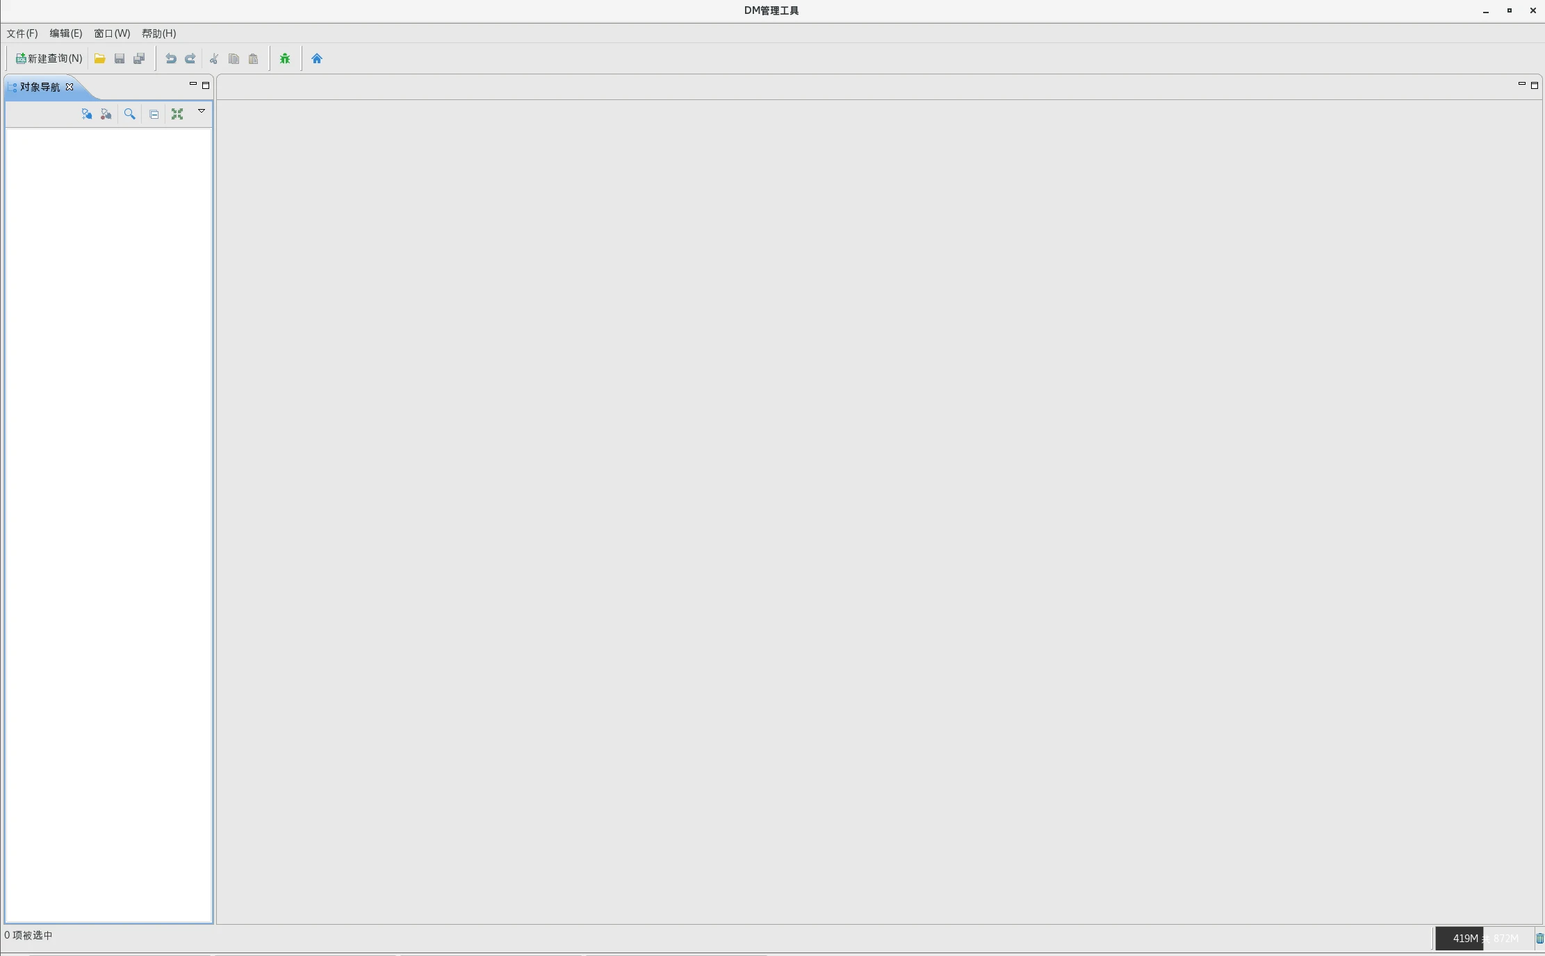Click the blue home icon

[317, 58]
